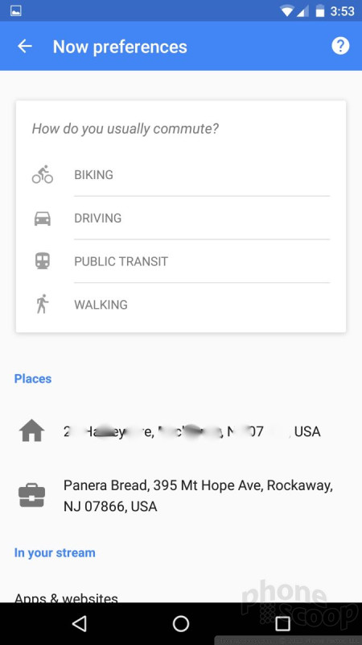Tap the work briefcase icon
Image resolution: width=362 pixels, height=645 pixels.
(x=31, y=496)
